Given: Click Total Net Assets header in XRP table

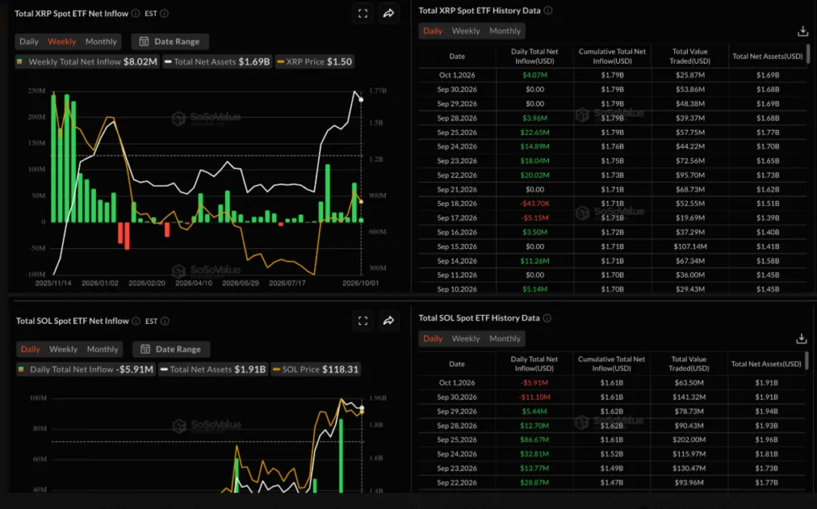Looking at the screenshot, I should tap(768, 57).
